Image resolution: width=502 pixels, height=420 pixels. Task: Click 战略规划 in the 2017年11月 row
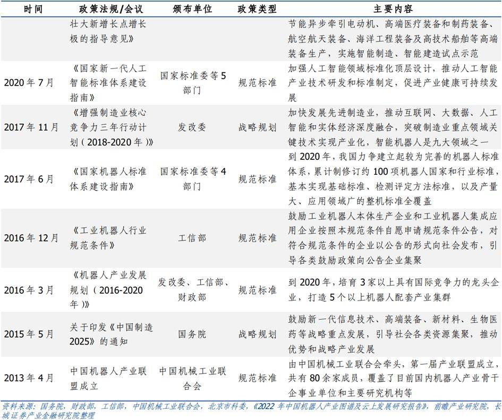tap(257, 127)
